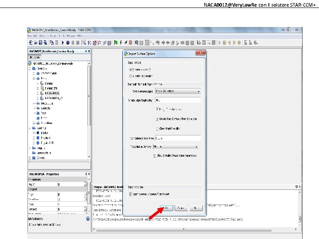This screenshot has height=239, width=319.
Task: Click the camera icon in toolbar
Action: coord(158,42)
